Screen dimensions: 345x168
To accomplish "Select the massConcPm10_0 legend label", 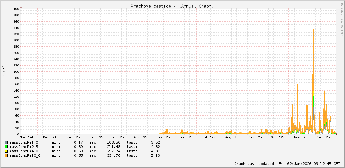I will coord(25,155).
